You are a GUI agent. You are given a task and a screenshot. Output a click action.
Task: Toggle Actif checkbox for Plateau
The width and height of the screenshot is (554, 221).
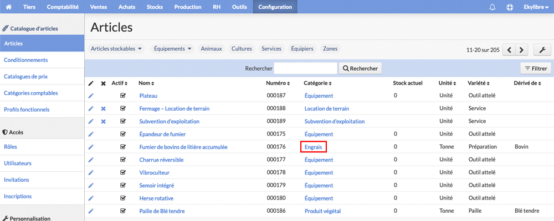[x=123, y=96]
